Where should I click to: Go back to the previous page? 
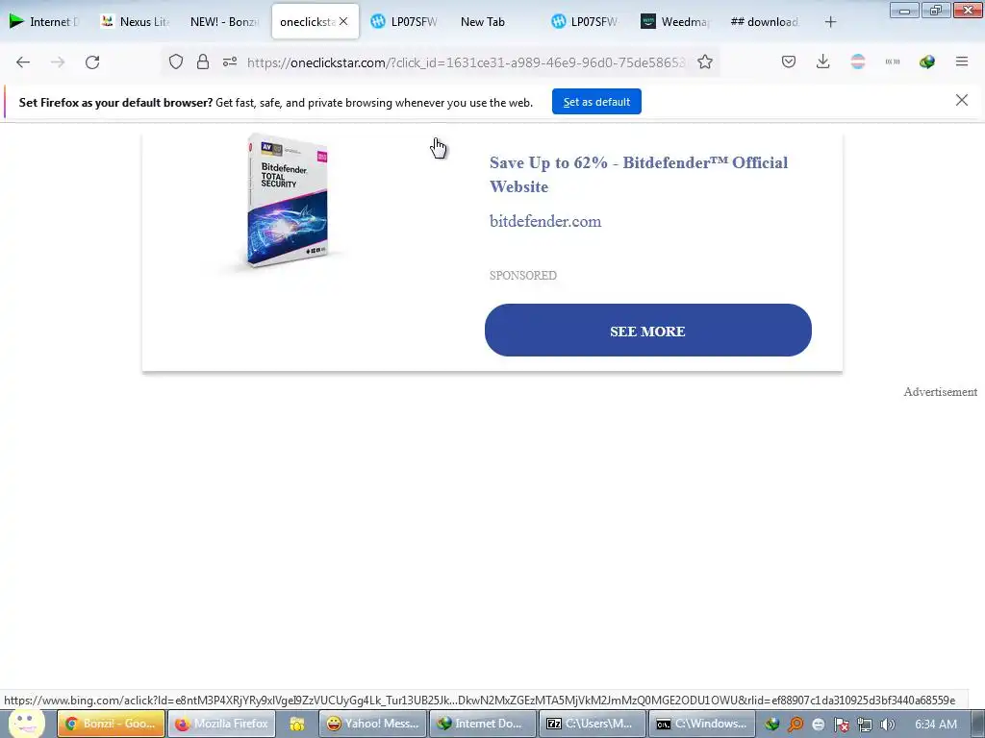pyautogui.click(x=23, y=62)
